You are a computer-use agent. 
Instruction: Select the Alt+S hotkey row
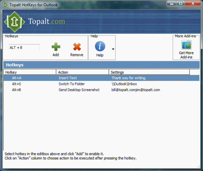point(101,84)
